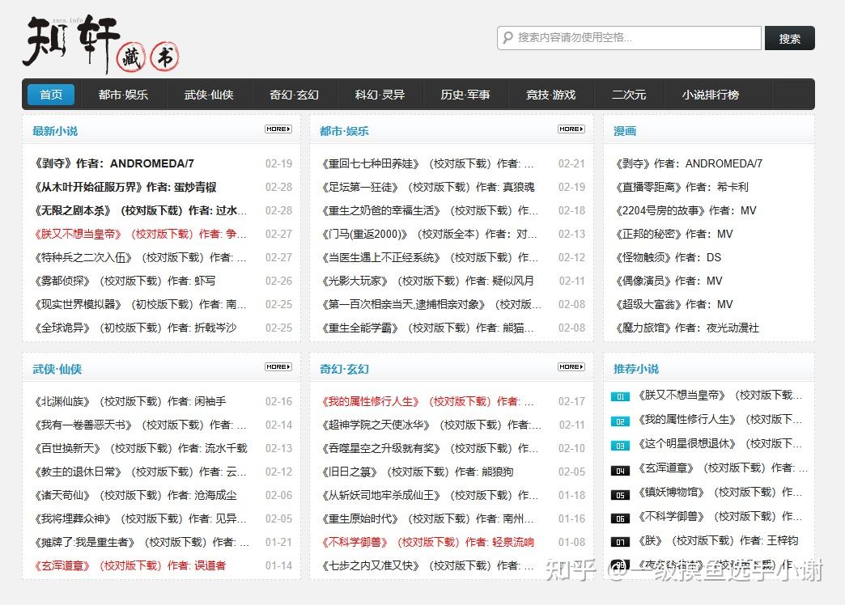845x605 pixels.
Task: Open 二次元 navigation item
Action: pos(629,95)
